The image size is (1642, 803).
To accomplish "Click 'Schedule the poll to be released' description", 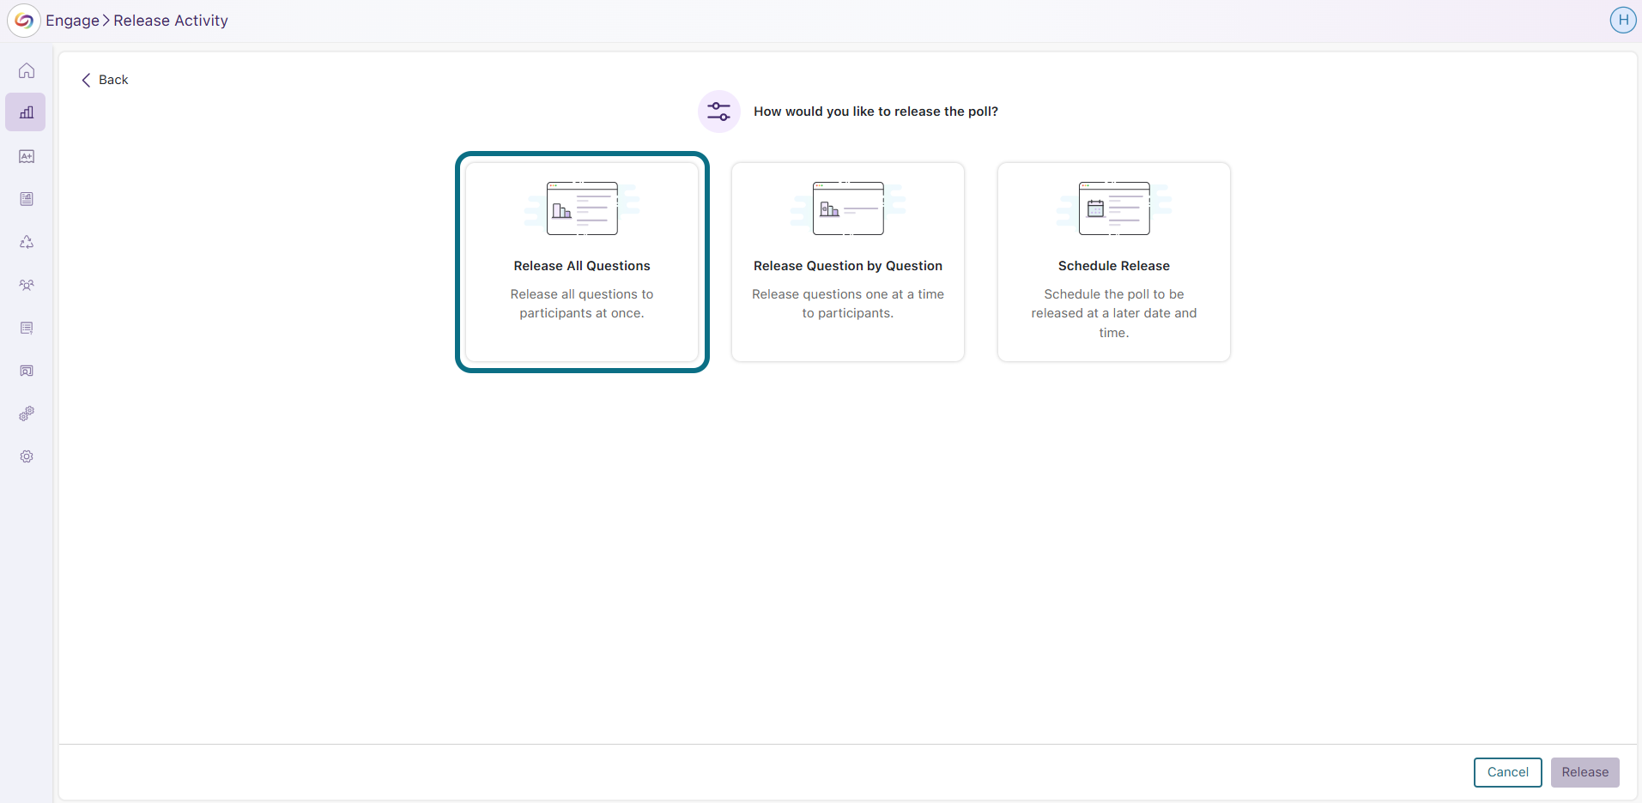I will pos(1114,313).
